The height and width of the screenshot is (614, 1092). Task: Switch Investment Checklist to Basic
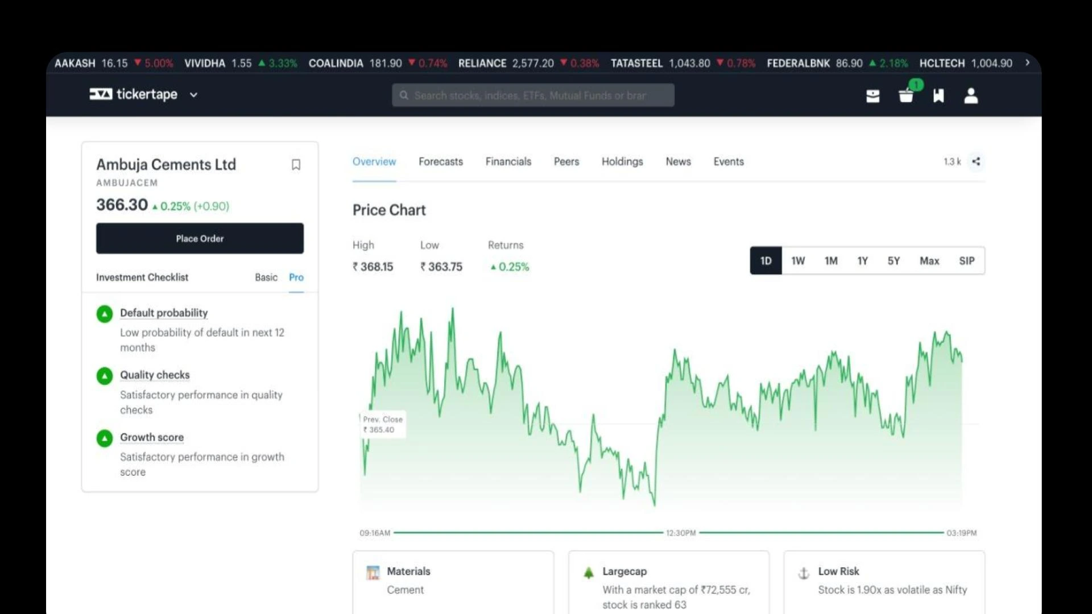266,277
